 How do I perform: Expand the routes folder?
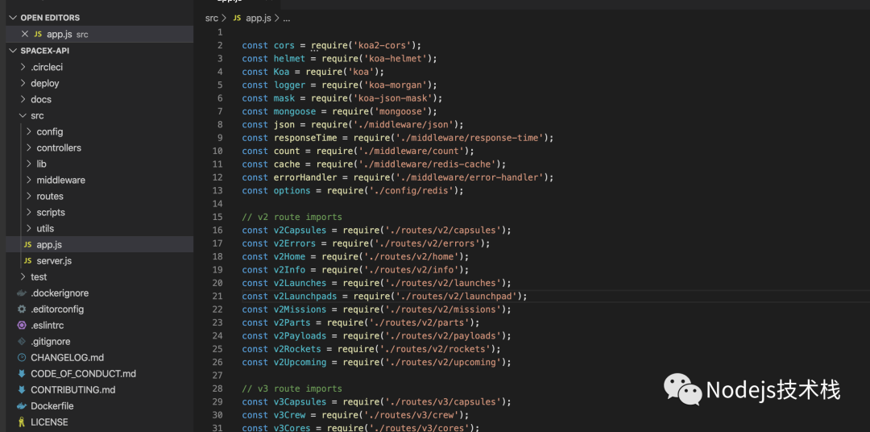tap(29, 196)
